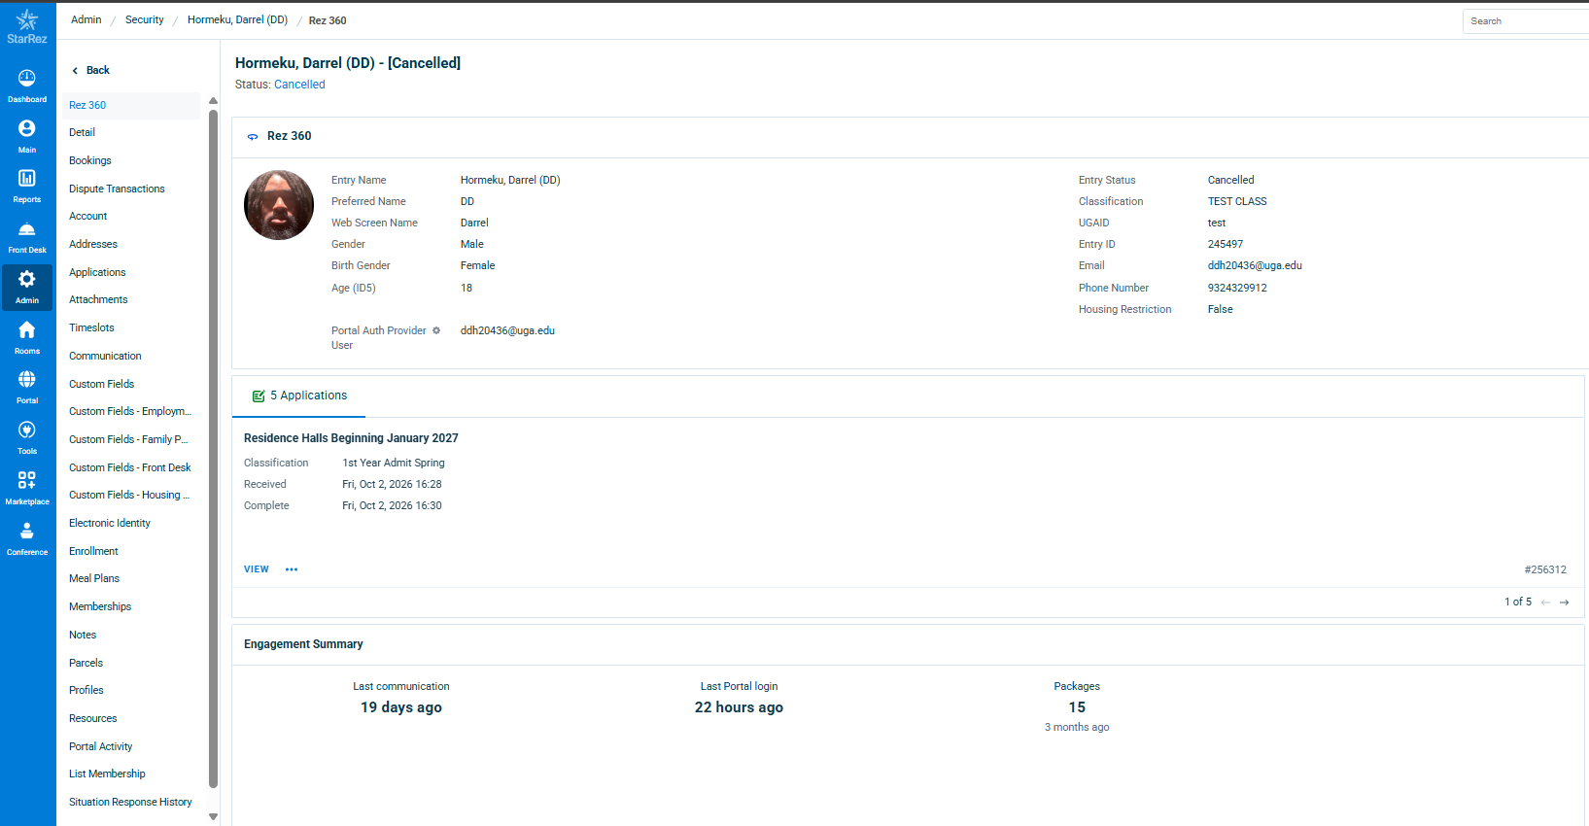
Task: Select Rez 360 in sidebar menu
Action: click(x=131, y=105)
